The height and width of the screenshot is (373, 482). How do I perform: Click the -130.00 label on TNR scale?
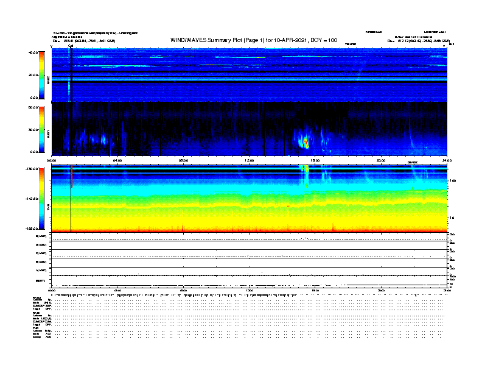pos(32,169)
